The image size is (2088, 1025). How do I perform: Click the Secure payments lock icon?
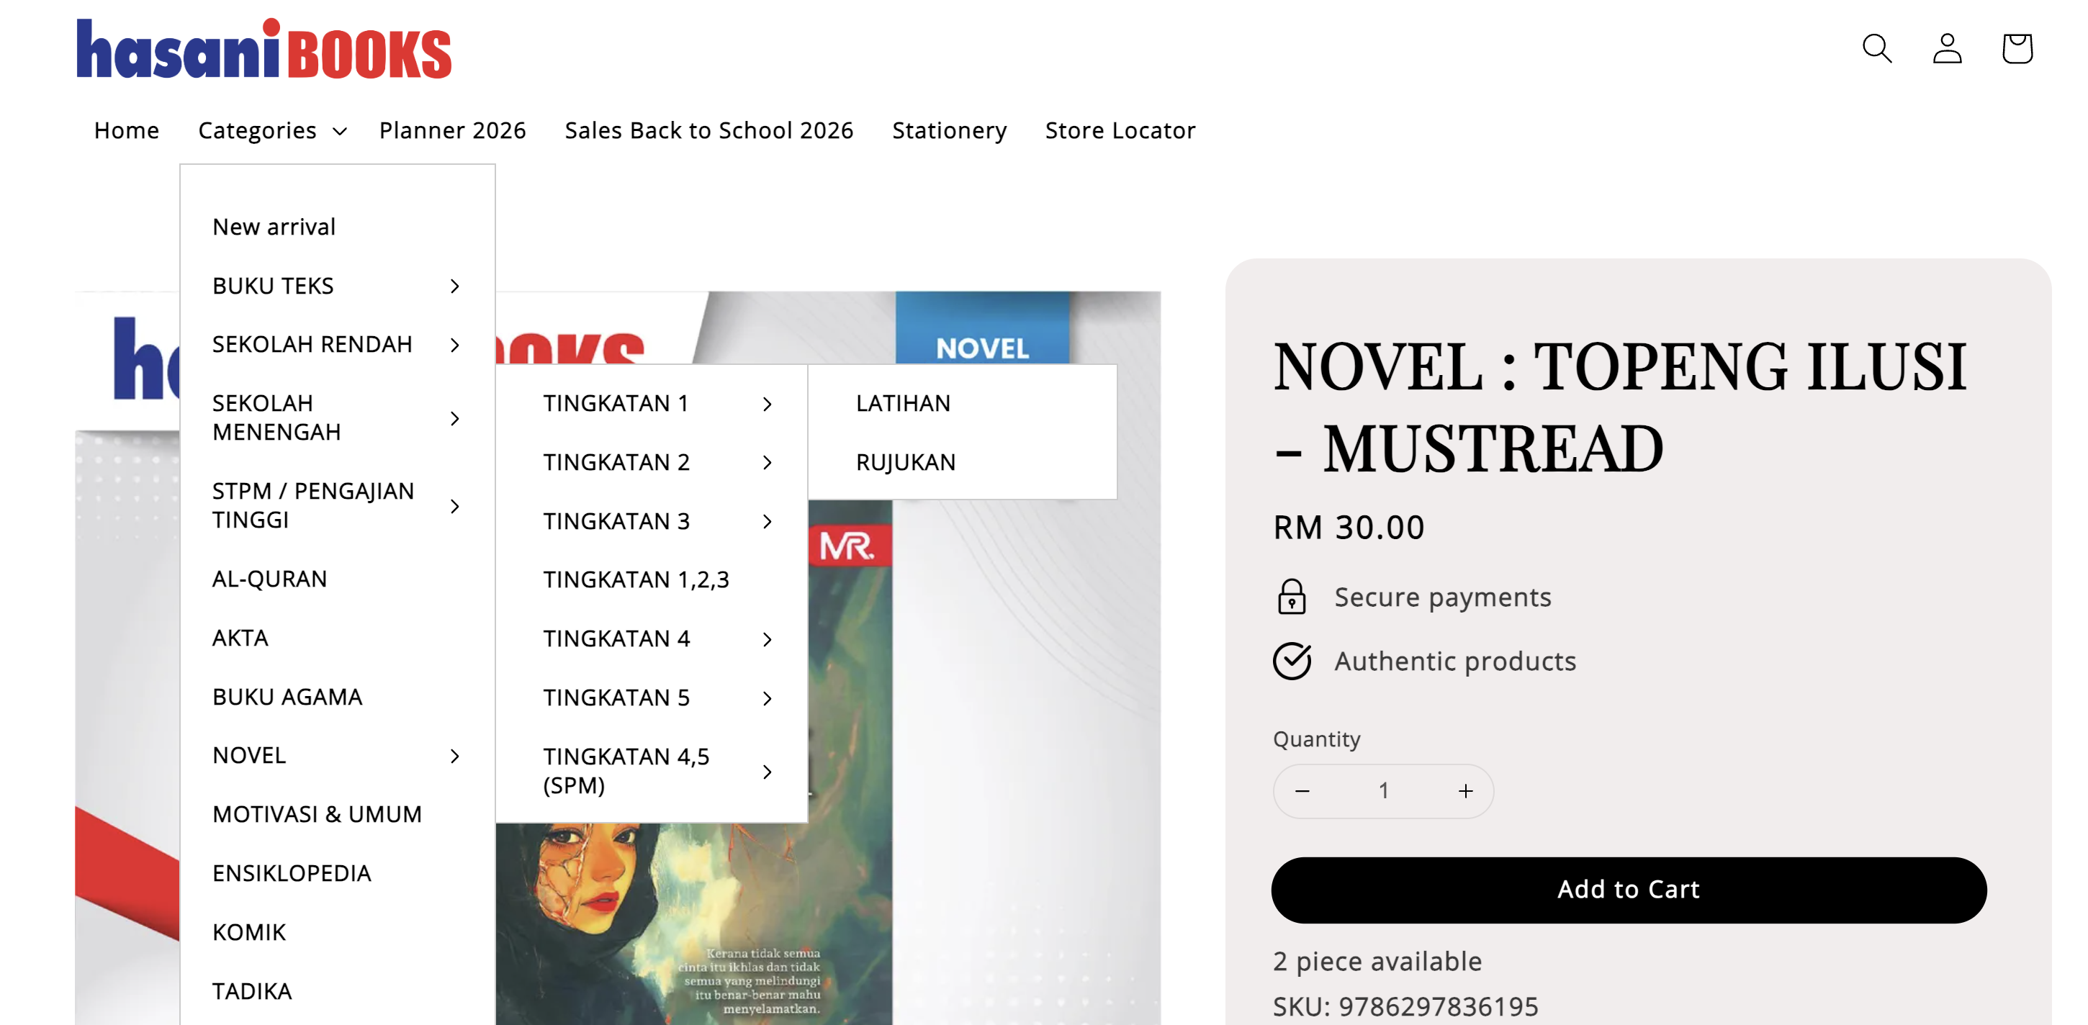[1291, 597]
